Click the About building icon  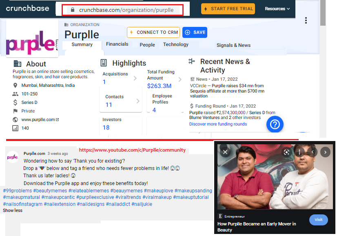[x=18, y=64]
